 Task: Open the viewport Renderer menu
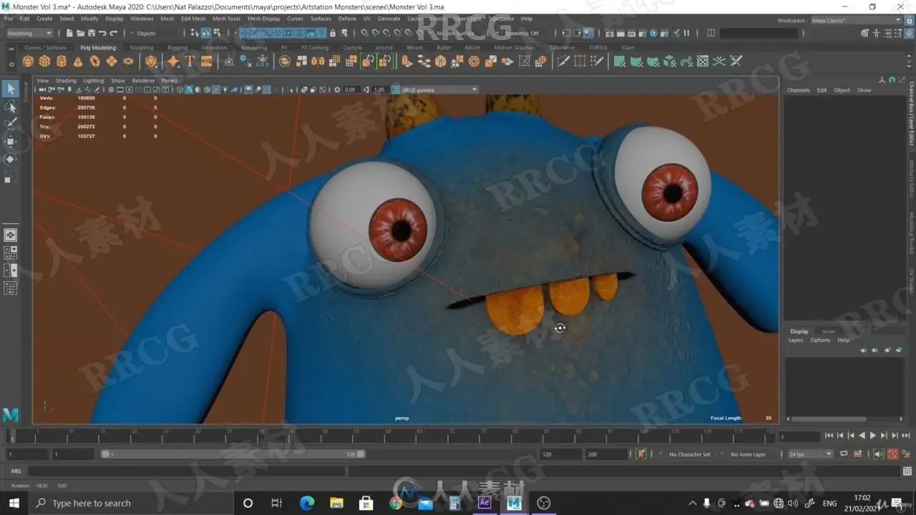(x=143, y=81)
